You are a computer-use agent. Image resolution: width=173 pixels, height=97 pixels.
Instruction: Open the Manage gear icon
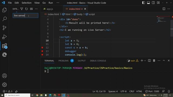coord(4,85)
